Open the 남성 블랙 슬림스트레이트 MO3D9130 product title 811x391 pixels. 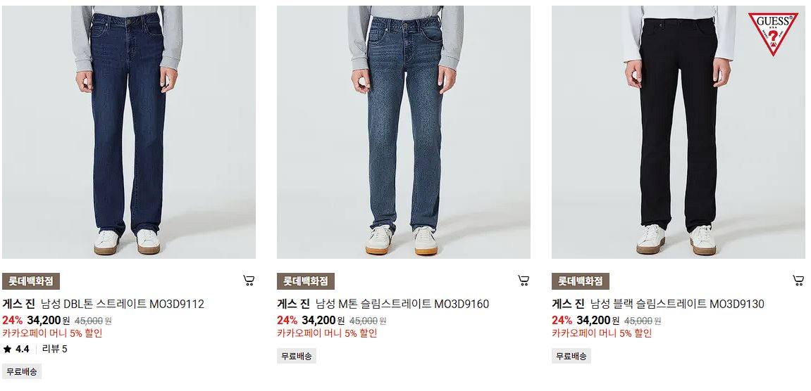[x=678, y=304]
